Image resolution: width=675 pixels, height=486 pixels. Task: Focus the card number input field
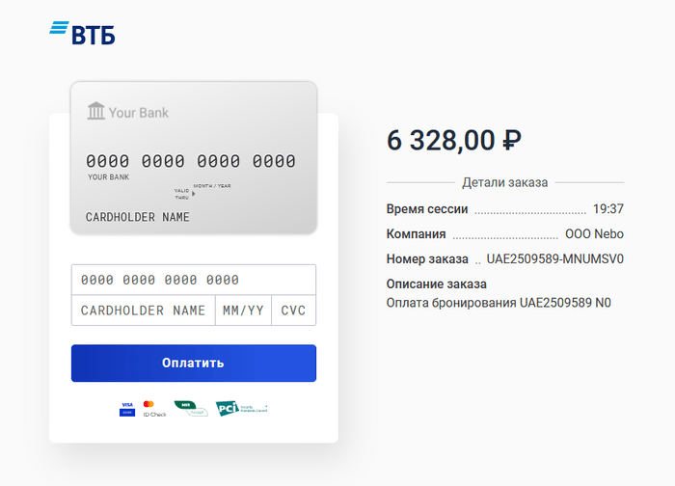coord(193,280)
